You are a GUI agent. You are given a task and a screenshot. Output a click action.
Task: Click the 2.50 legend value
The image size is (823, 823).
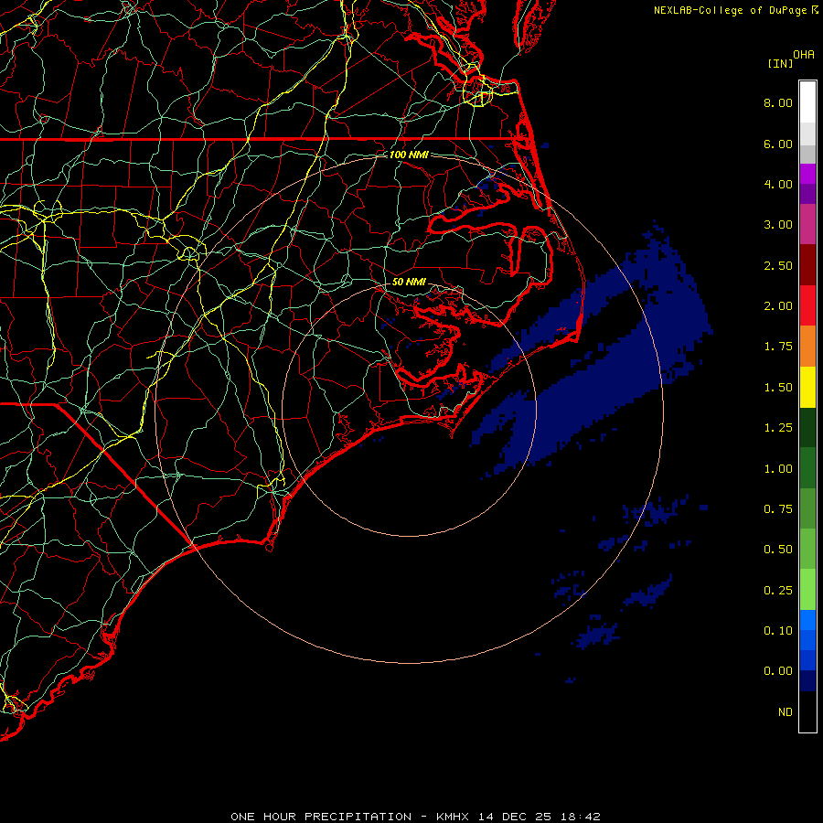[x=778, y=265]
